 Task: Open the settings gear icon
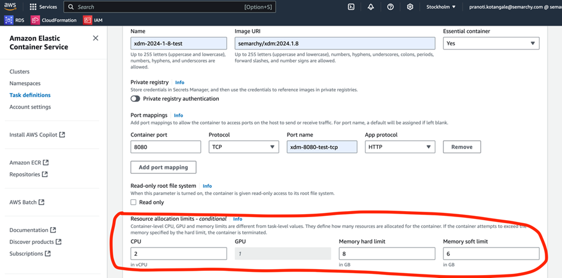(x=410, y=7)
